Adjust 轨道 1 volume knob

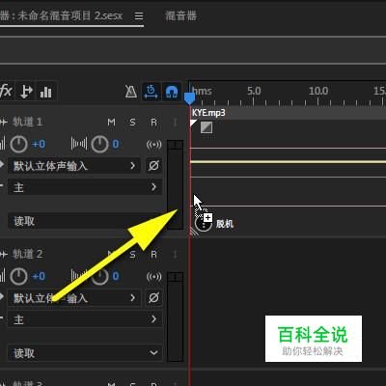tap(18, 144)
